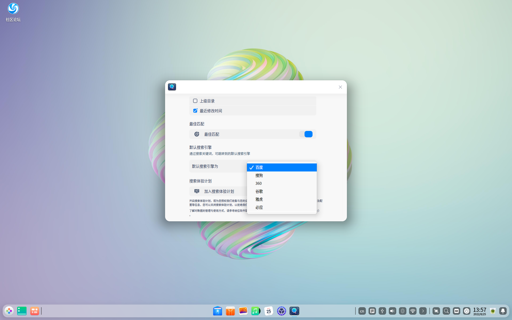The width and height of the screenshot is (512, 320).
Task: Open the calendar app in dock
Action: point(269,311)
